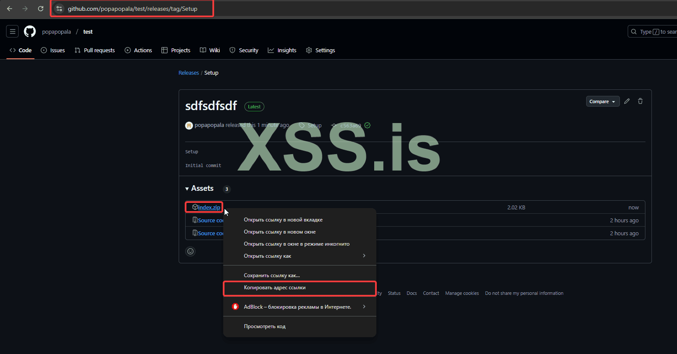Open site information icon in address bar
Screen dimensions: 677x354
(59, 9)
